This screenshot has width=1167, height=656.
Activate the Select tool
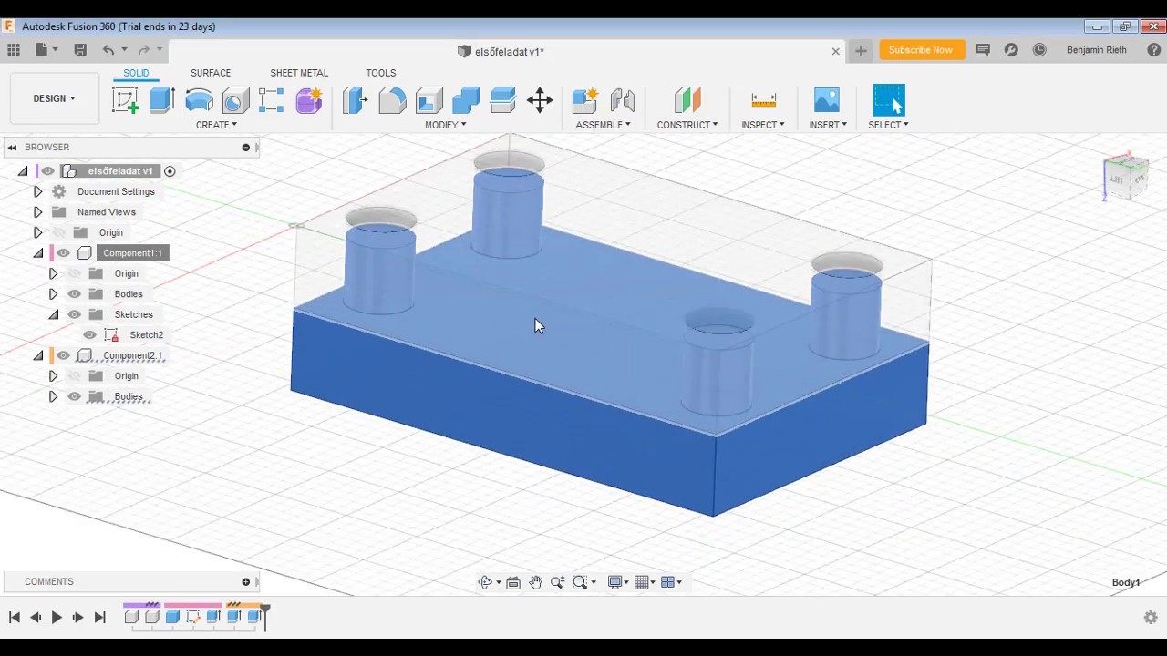[x=888, y=100]
